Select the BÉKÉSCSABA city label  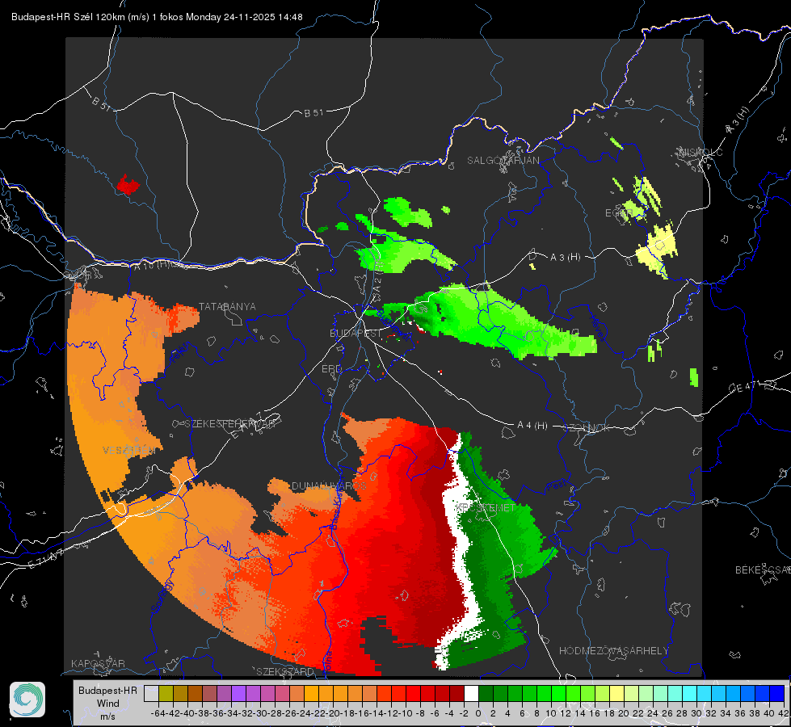763,570
